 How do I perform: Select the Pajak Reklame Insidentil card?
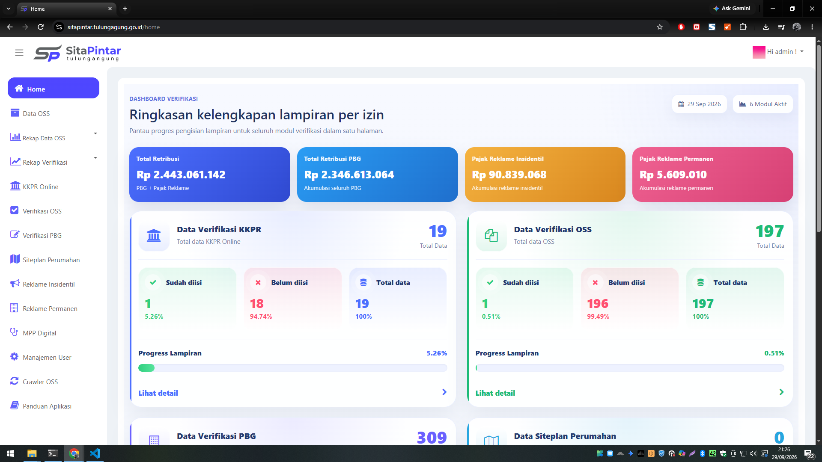545,175
